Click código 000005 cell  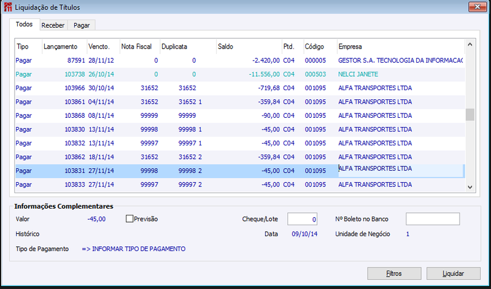(315, 60)
